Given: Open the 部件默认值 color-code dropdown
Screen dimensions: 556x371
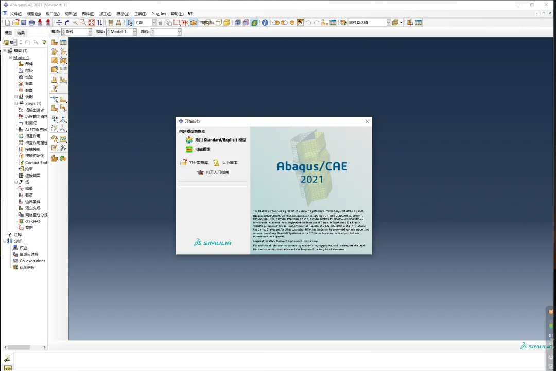Looking at the screenshot, I should 388,23.
